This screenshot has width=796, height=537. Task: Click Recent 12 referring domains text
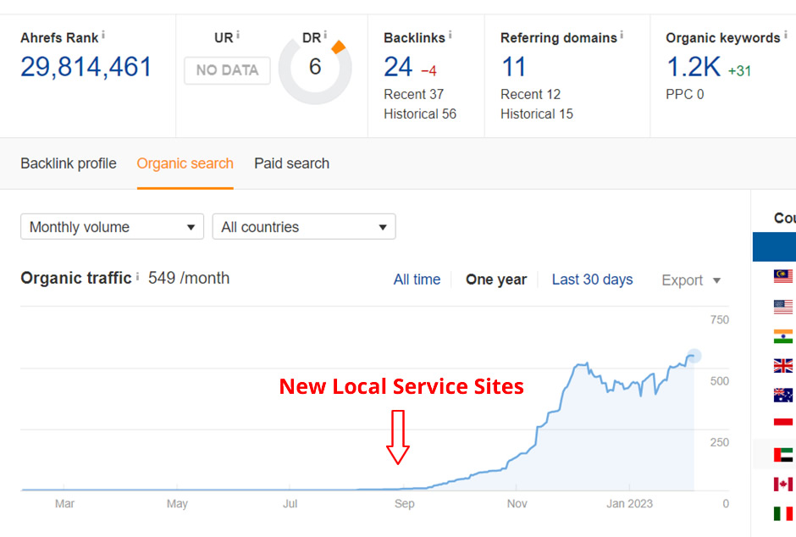click(530, 94)
